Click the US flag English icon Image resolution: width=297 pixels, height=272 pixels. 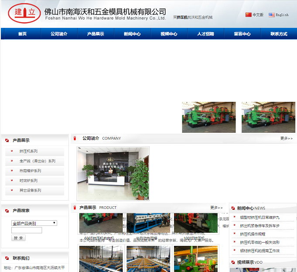pos(272,15)
